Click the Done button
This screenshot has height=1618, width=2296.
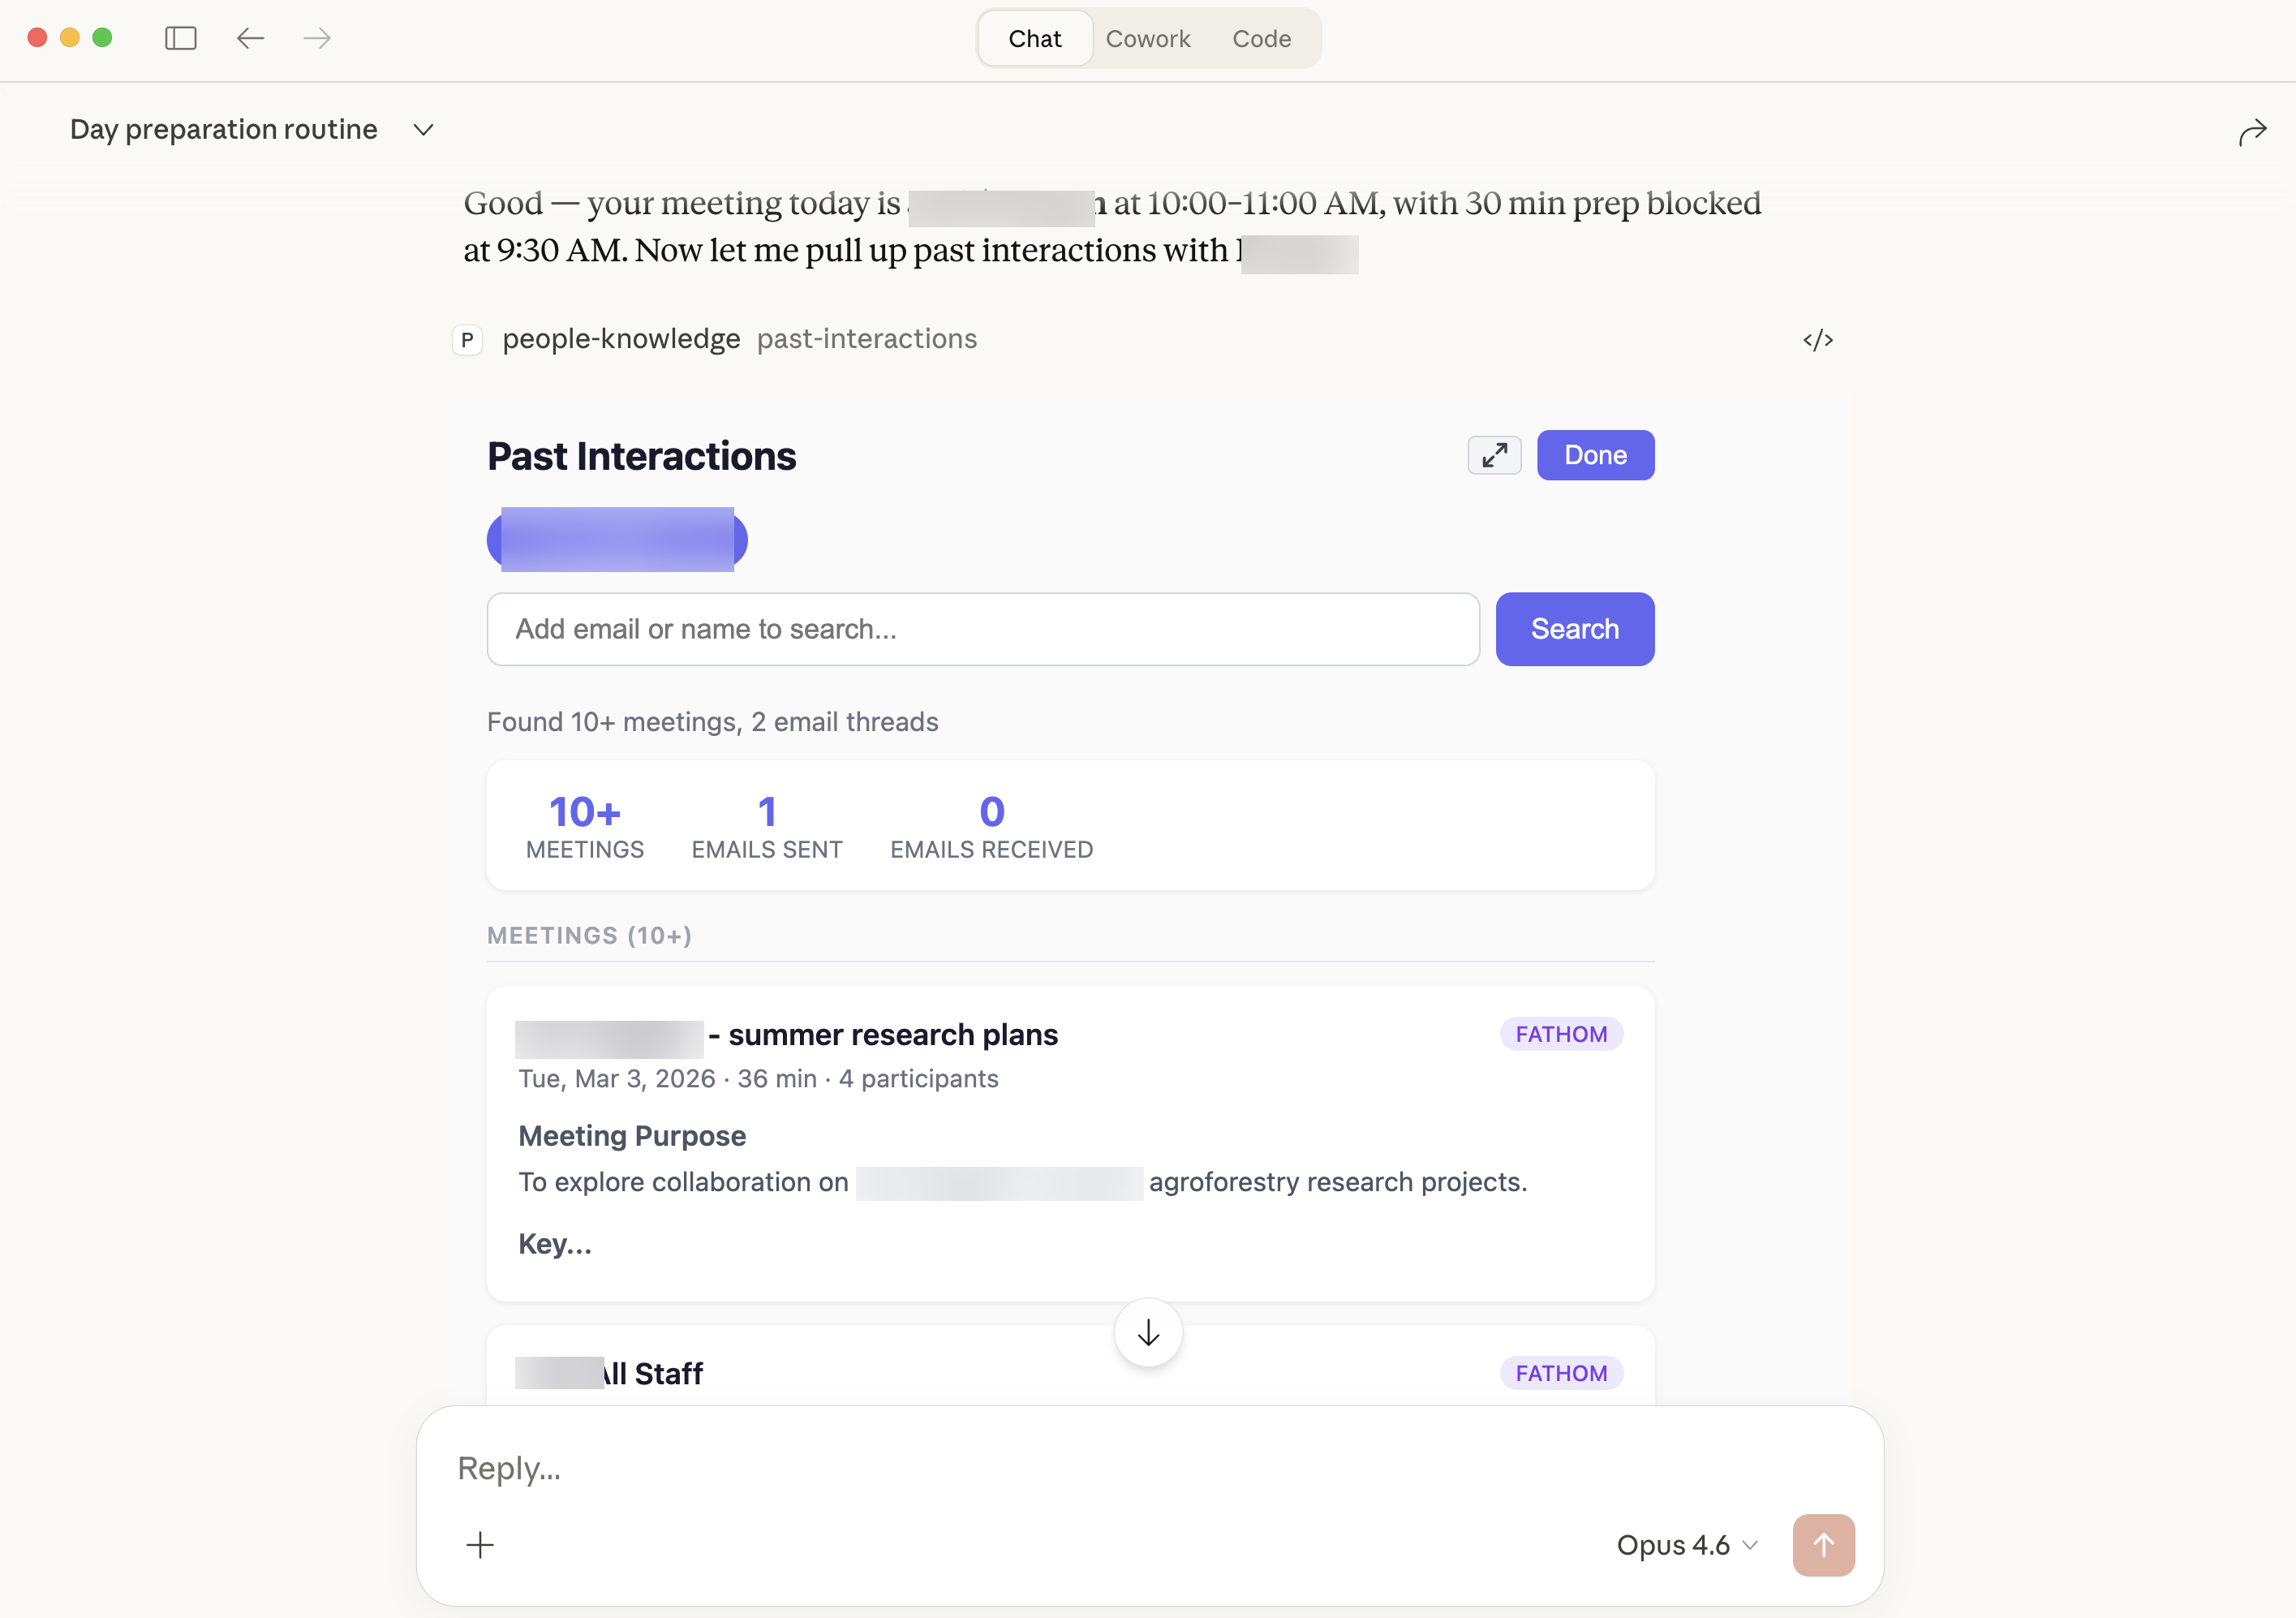(x=1595, y=455)
